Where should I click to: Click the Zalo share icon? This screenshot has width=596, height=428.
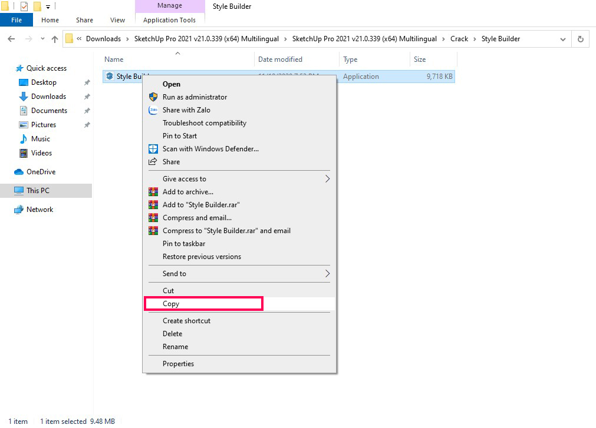coord(153,110)
